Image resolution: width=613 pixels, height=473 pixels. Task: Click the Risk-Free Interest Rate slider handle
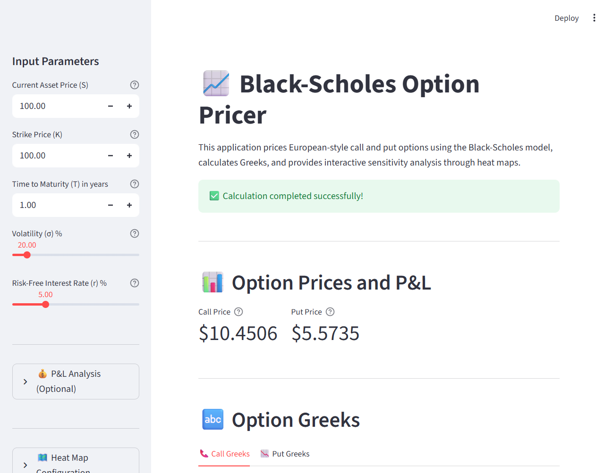click(x=45, y=305)
